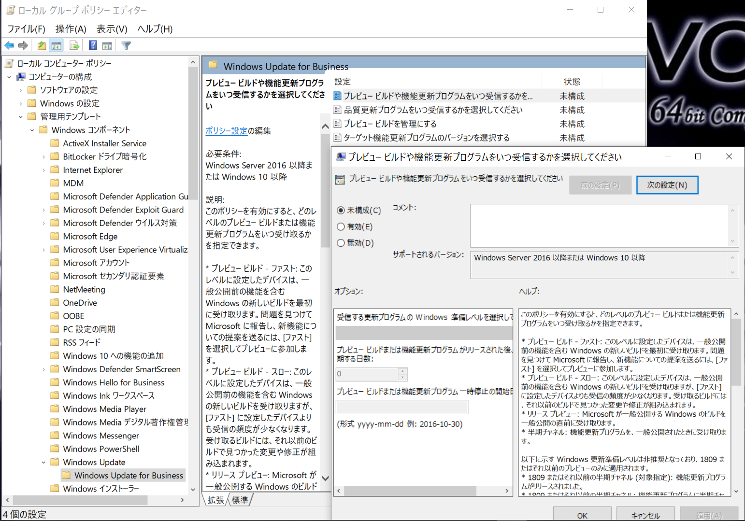Toggle the console tree pane icon
The image size is (745, 521).
pyautogui.click(x=56, y=45)
